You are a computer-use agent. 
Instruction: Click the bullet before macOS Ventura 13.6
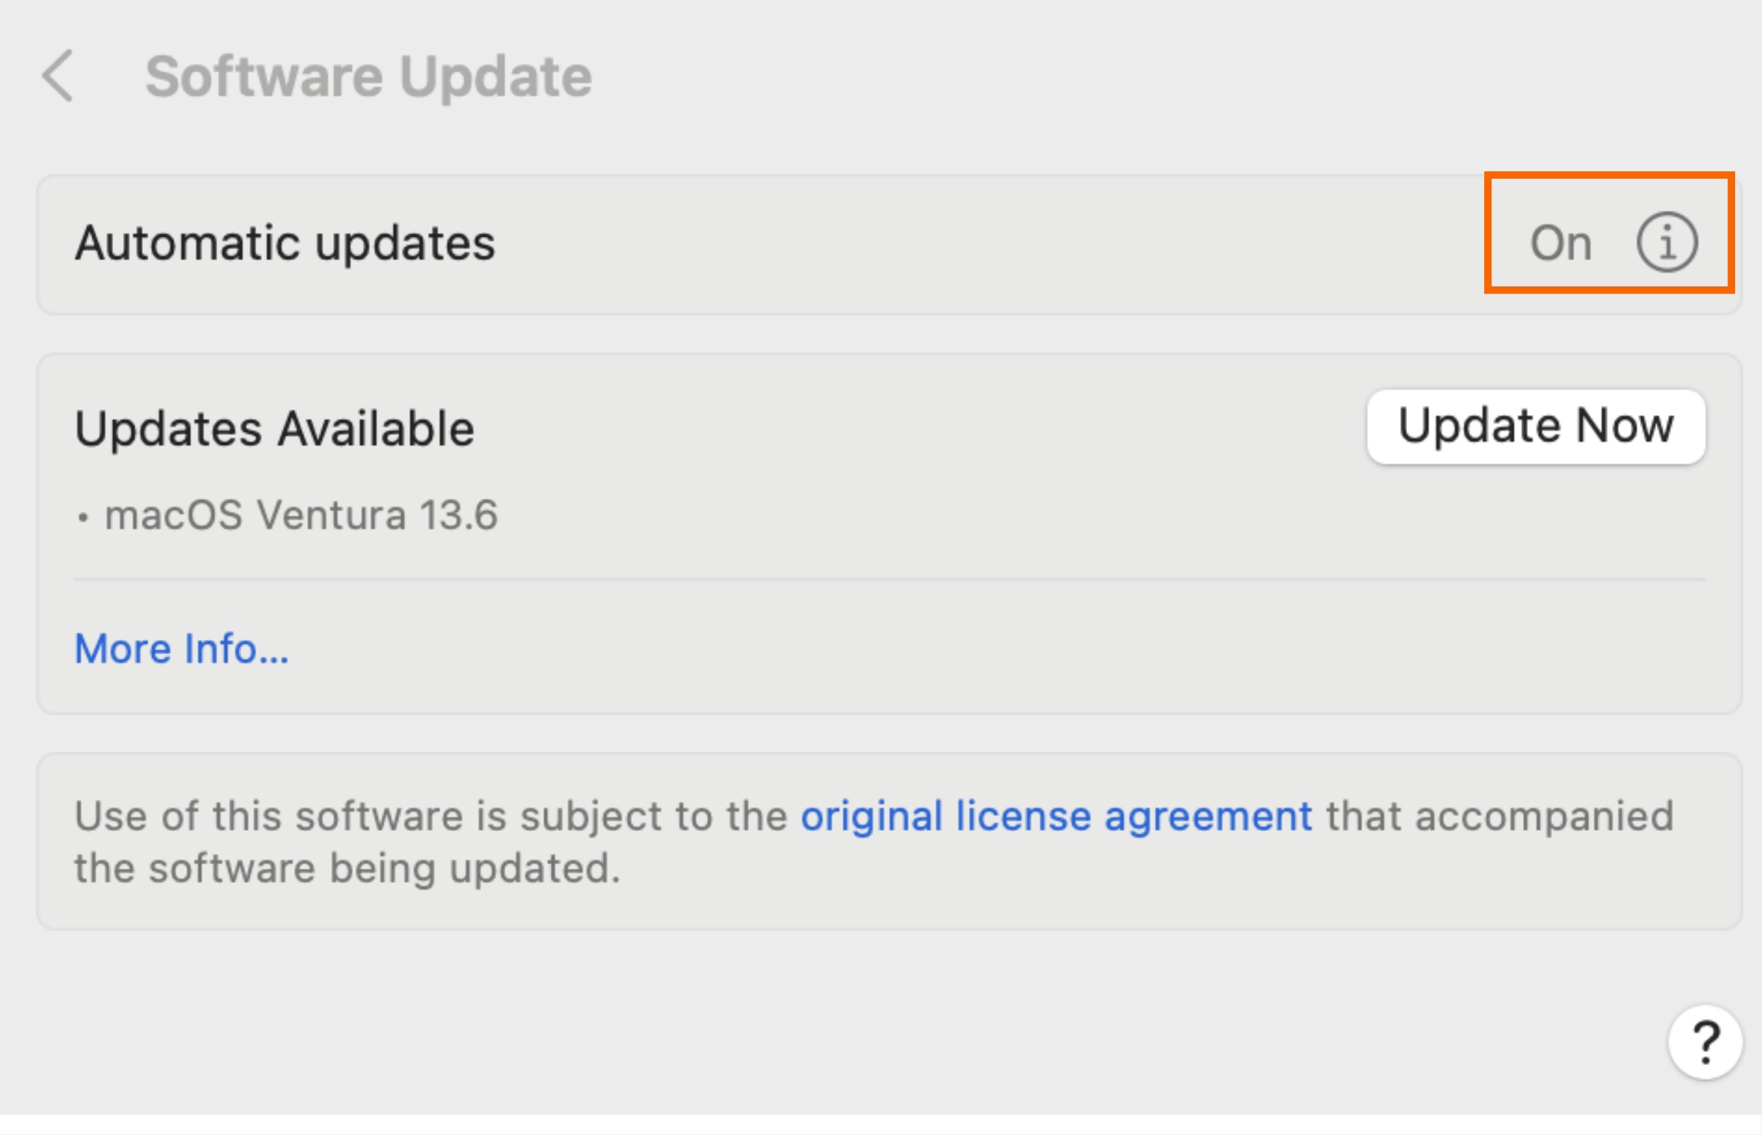coord(83,518)
